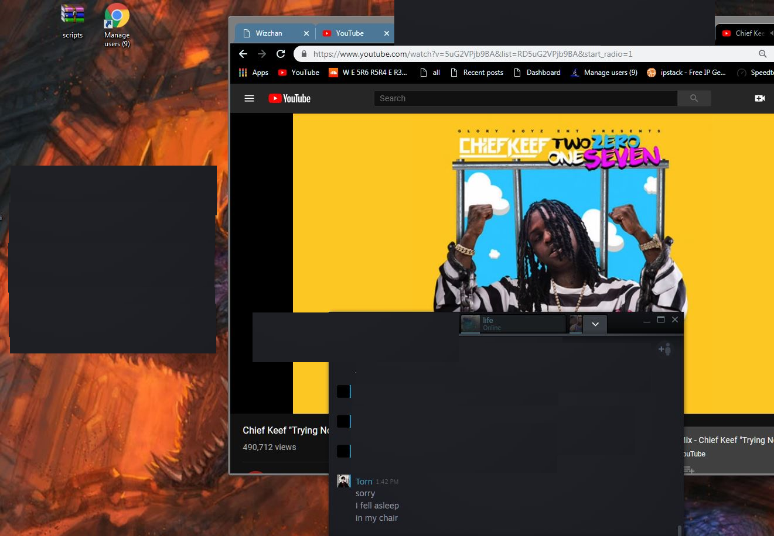Viewport: 774px width, 536px height.
Task: Click the Mix - Chief Keef playlist title
Action: click(729, 440)
